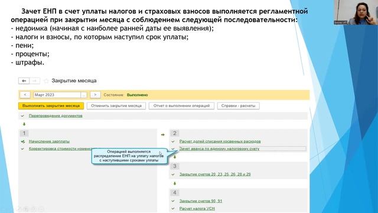Screen dimensions: 378x213
Task: Expand the chevron beside Расчет долей списания
Action: click(173, 141)
